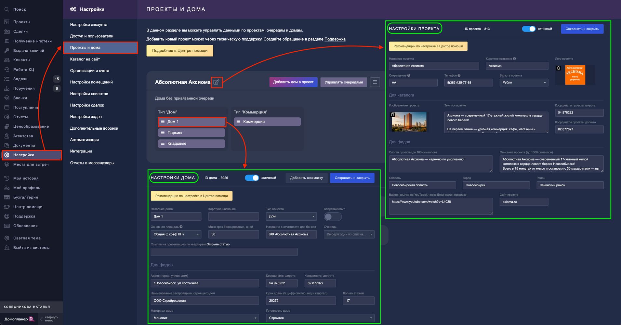The height and width of the screenshot is (325, 621).
Task: Open the hamburger menu in project card
Action: [375, 82]
